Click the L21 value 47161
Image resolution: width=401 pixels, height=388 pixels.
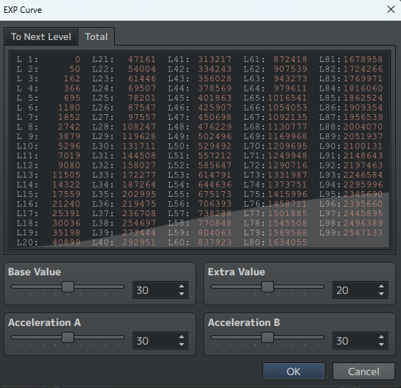tap(142, 59)
